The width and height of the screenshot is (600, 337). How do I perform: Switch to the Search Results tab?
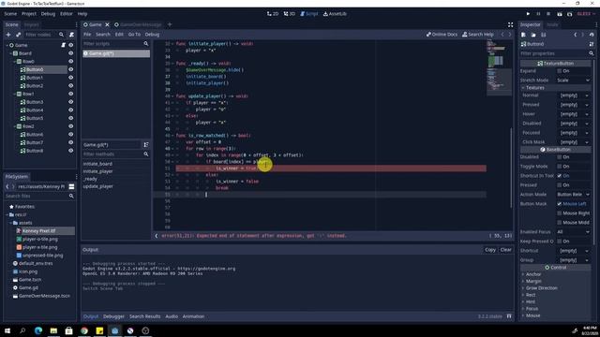(145, 316)
